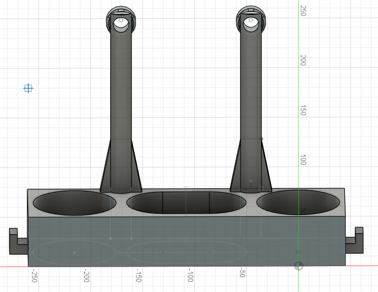Screen dimensions: 378x292
Task: Select the left hook bracket on the block
Action: click(18, 241)
